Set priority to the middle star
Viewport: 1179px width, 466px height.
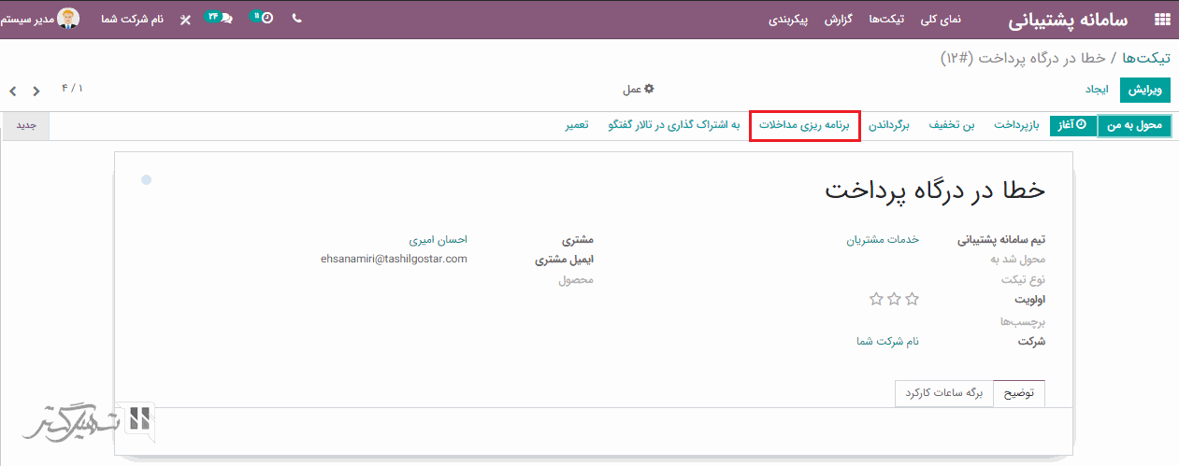click(895, 299)
